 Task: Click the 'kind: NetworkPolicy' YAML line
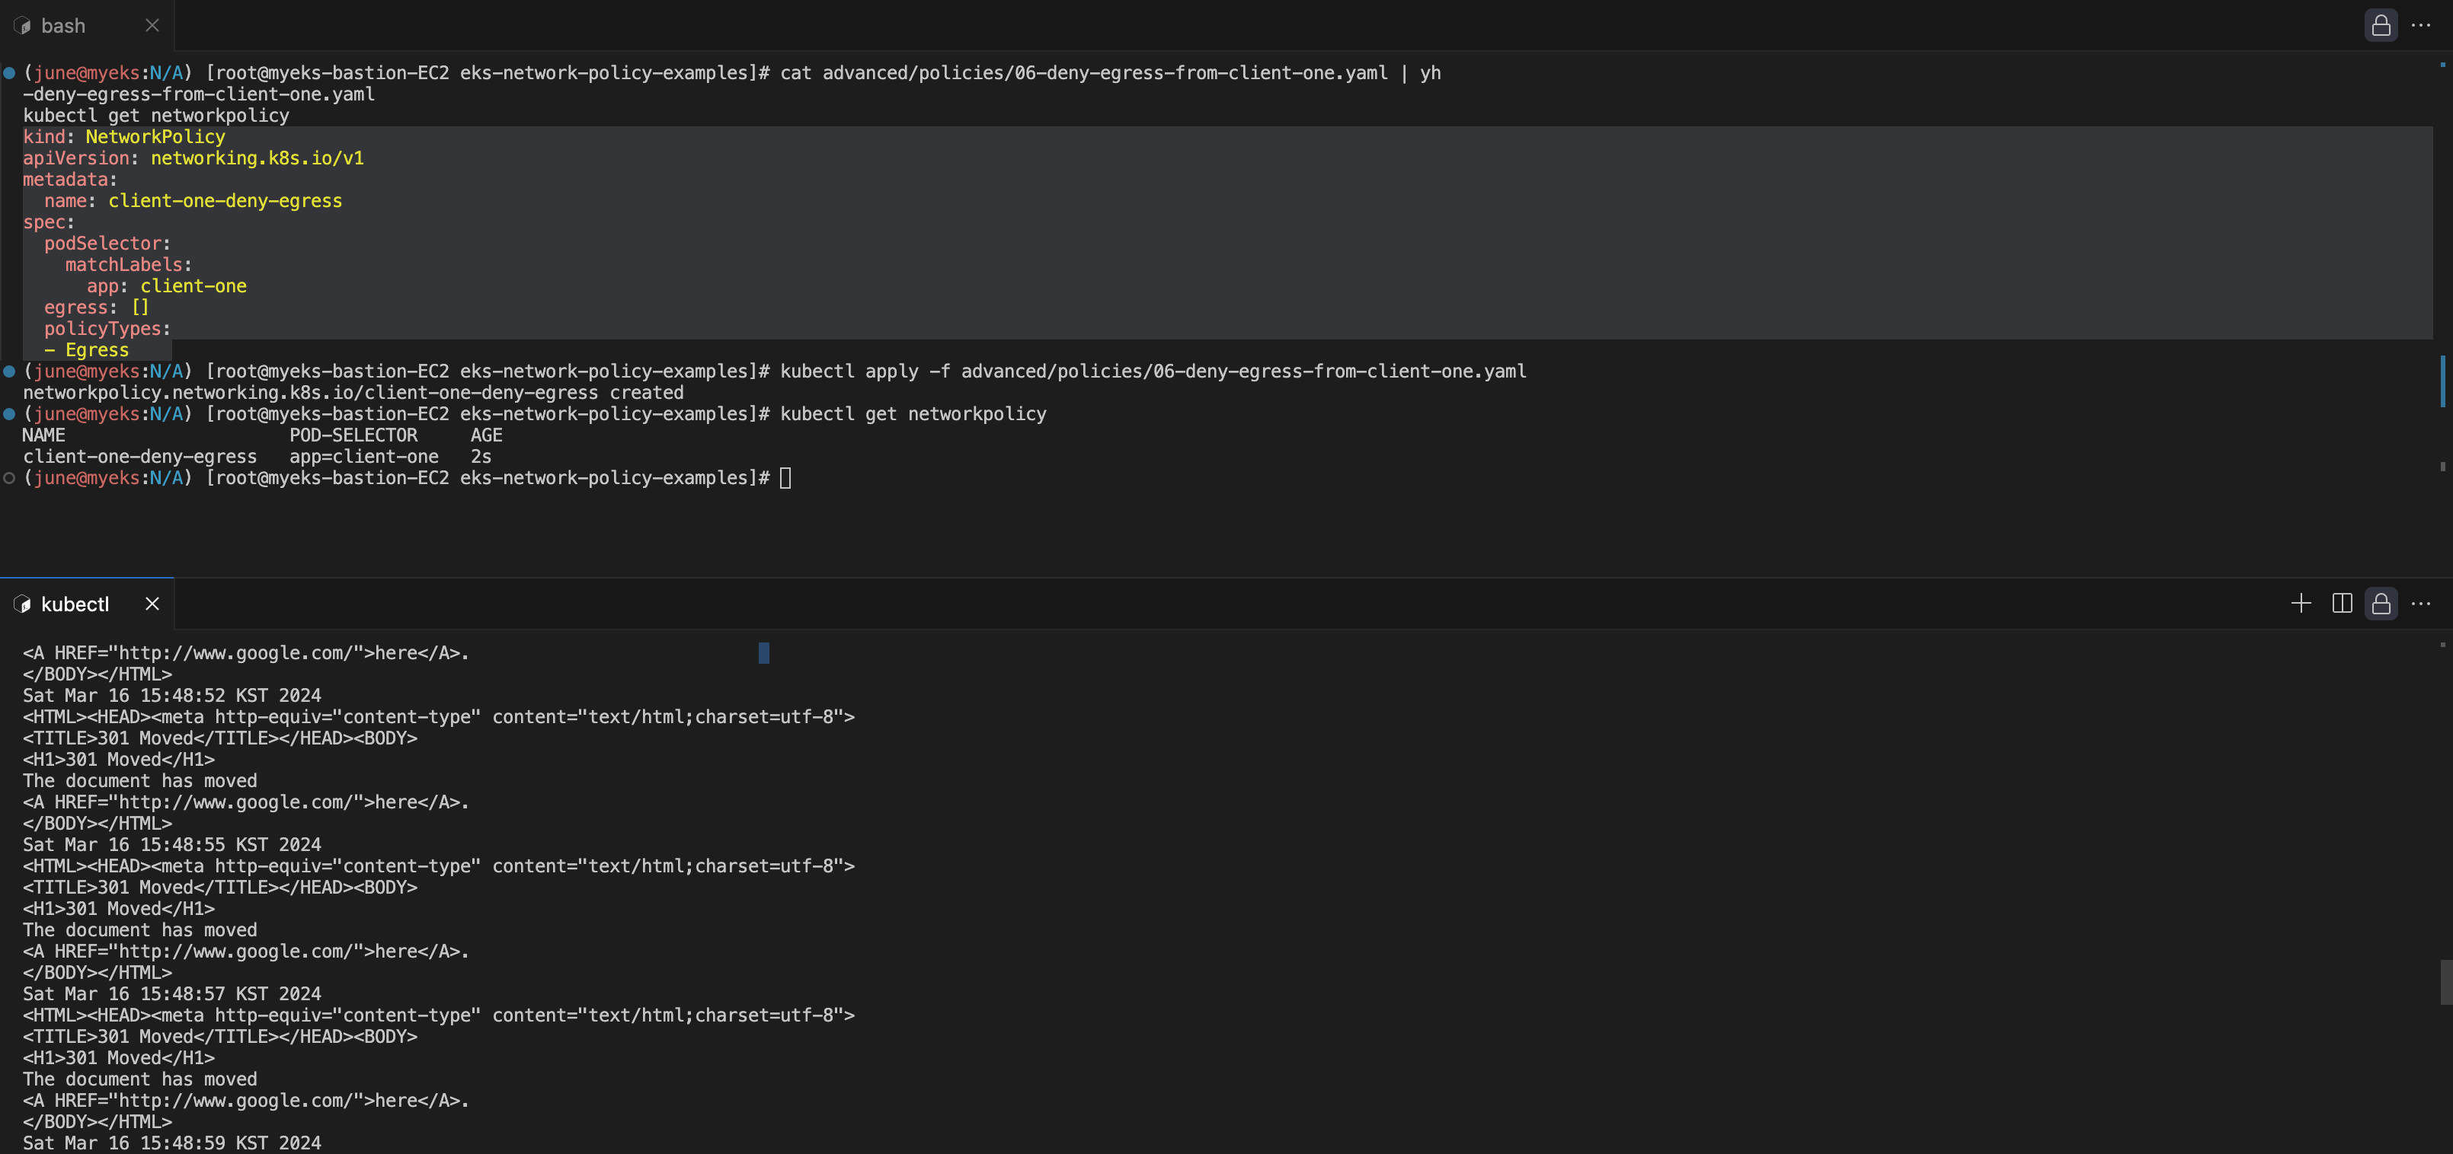click(123, 137)
